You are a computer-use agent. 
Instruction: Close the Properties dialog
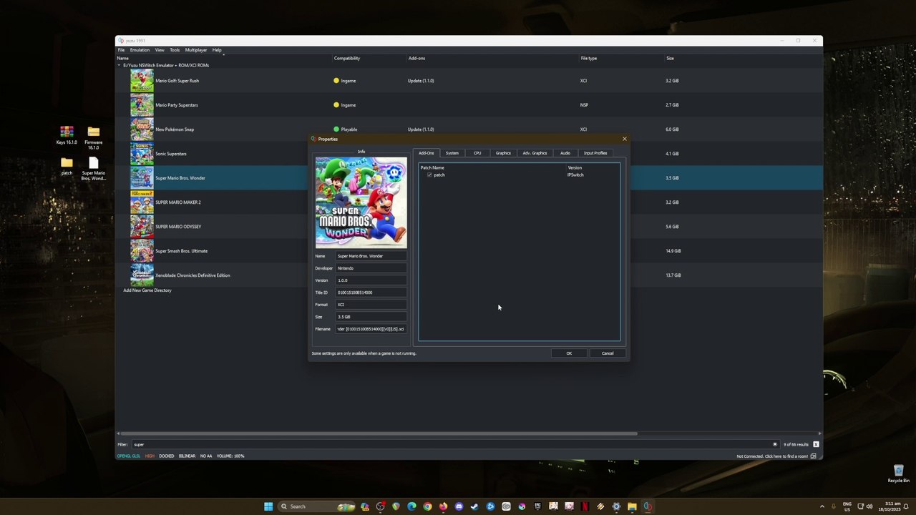pyautogui.click(x=624, y=139)
